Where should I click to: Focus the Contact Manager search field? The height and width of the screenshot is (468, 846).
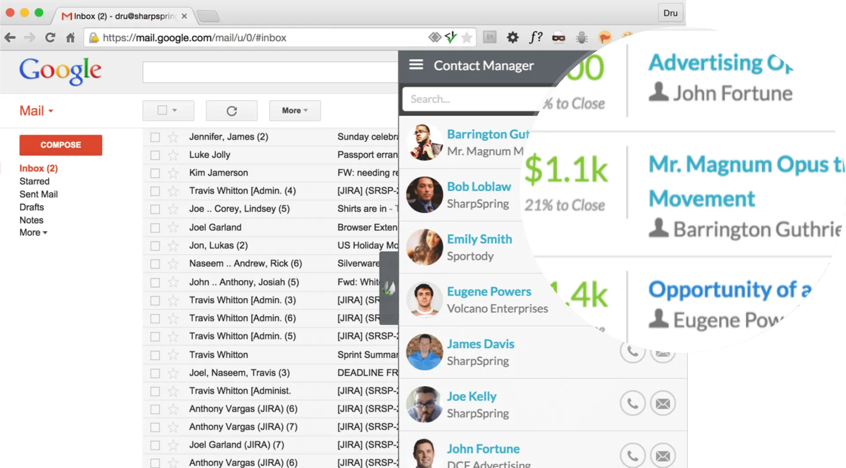coord(471,99)
